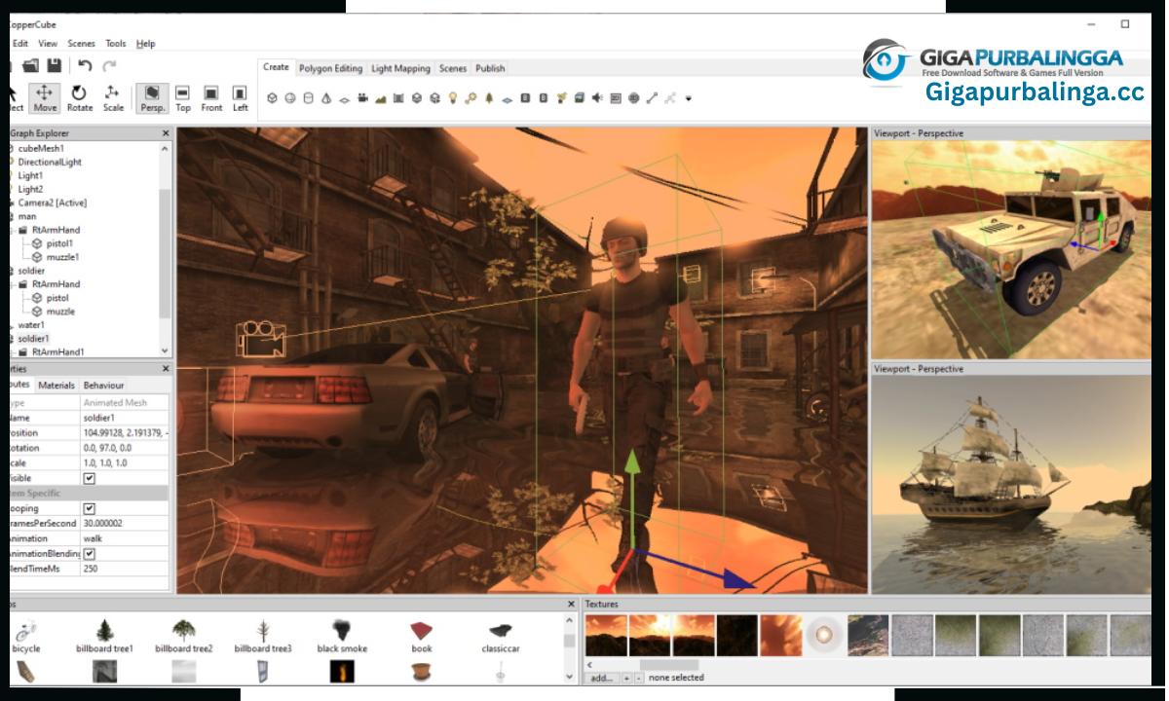Select the Scale tool in toolbar

[113, 97]
